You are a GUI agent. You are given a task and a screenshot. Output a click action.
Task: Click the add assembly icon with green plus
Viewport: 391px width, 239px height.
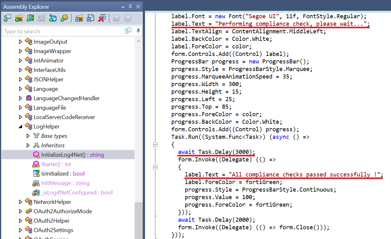pos(7,18)
